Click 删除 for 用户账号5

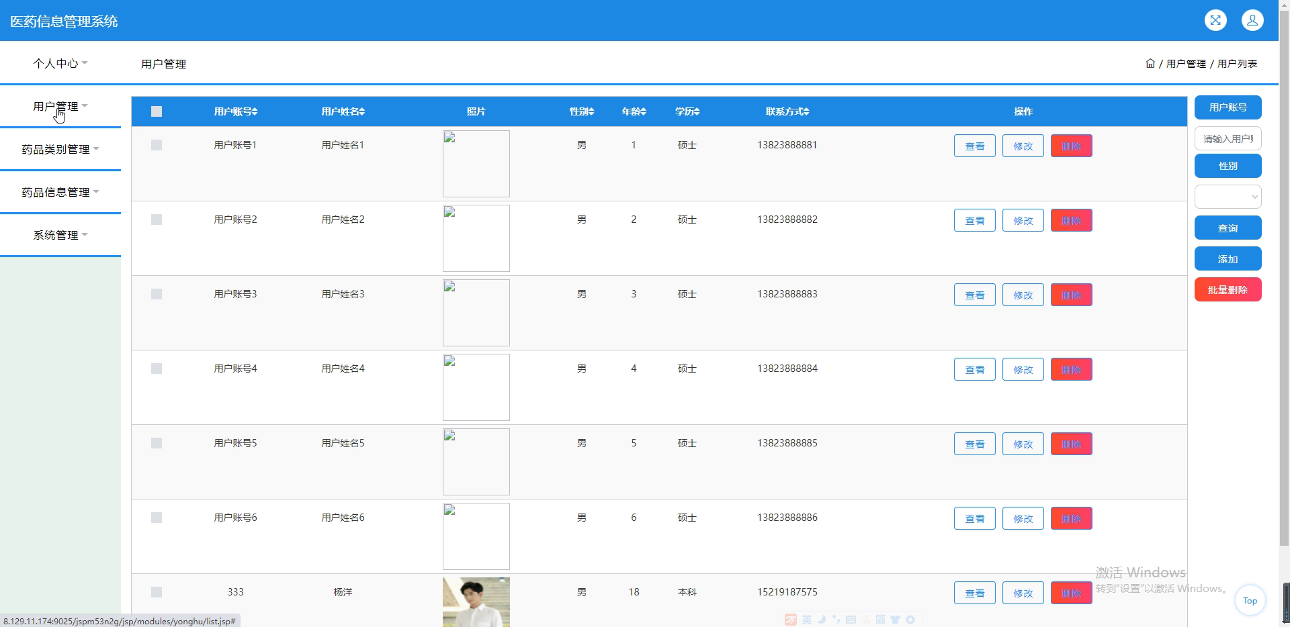1072,444
